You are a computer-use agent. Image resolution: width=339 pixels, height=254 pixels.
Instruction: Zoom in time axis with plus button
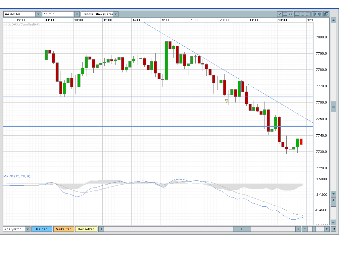326,229
